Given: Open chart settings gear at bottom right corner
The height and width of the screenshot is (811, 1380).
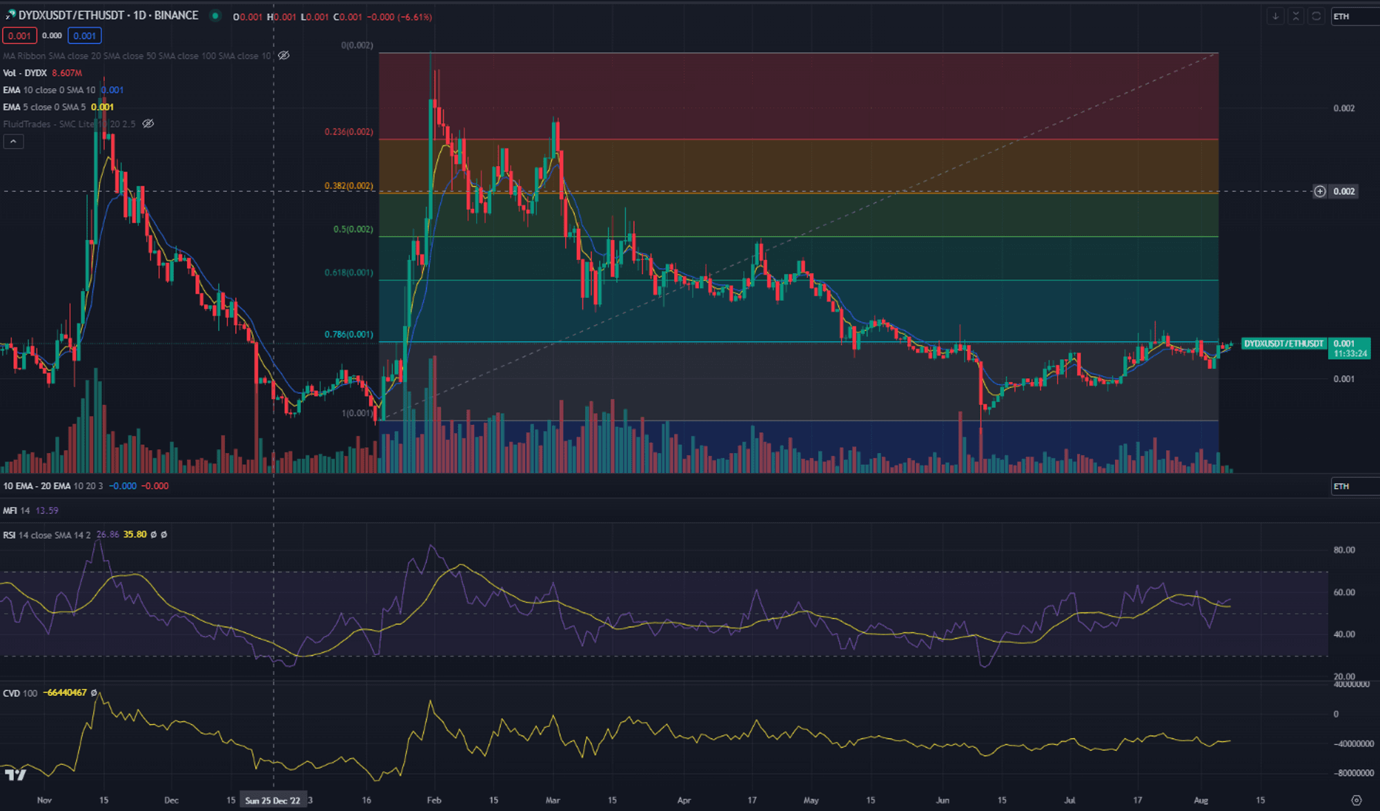Looking at the screenshot, I should click(1356, 800).
